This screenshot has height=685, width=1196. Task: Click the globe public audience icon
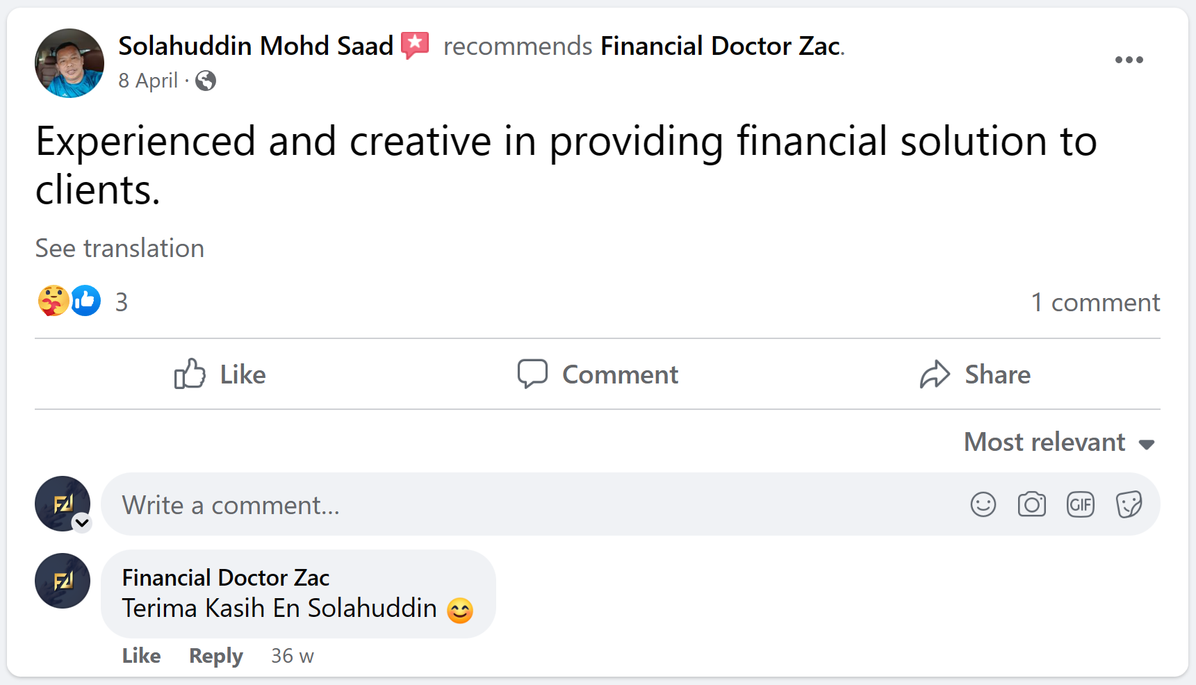point(206,81)
